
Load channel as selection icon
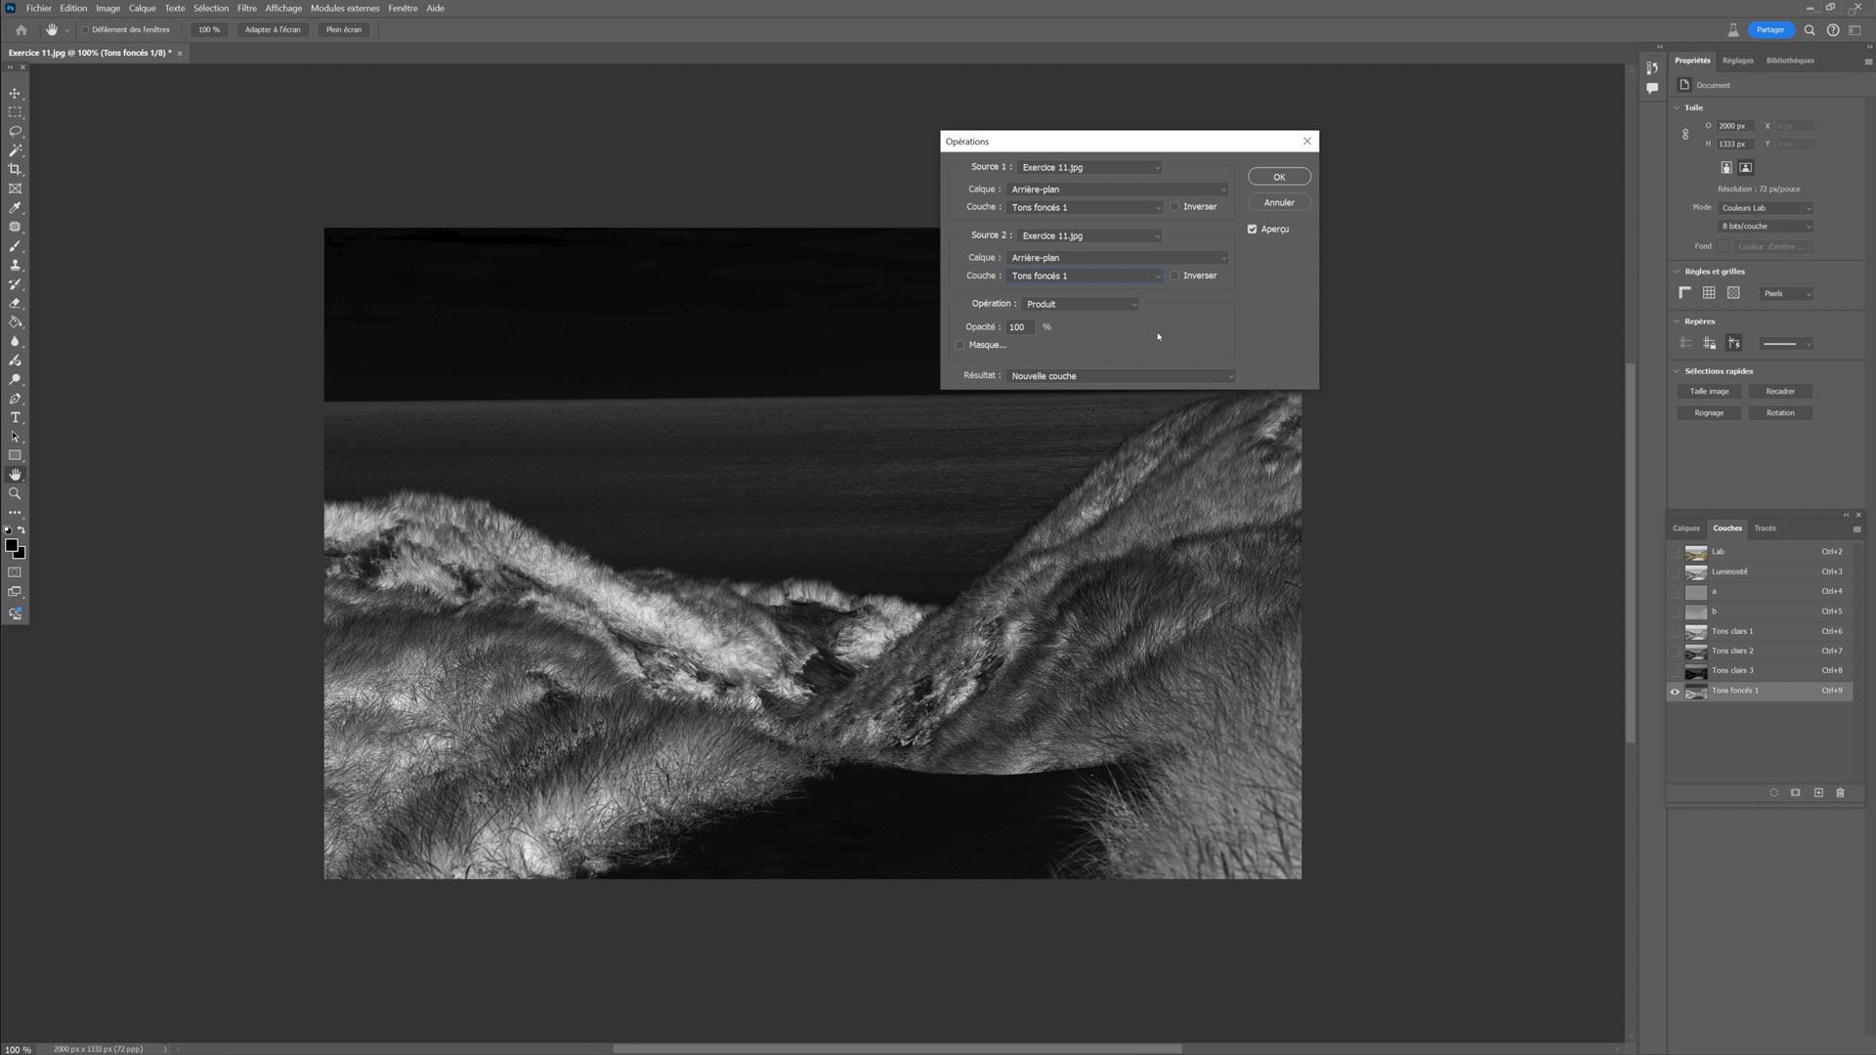click(1774, 793)
